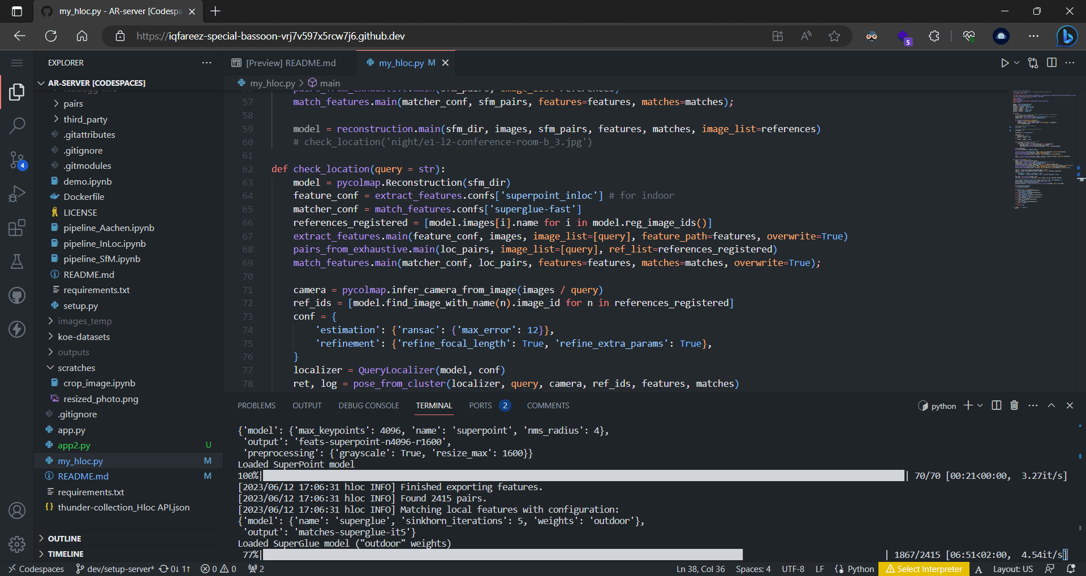Screen dimensions: 1086x576
Task: Click the browser address bar URL
Action: [x=270, y=36]
